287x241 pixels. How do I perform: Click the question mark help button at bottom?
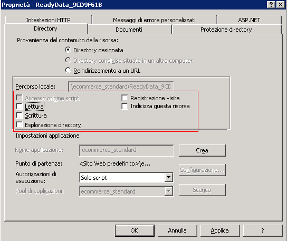point(263,230)
